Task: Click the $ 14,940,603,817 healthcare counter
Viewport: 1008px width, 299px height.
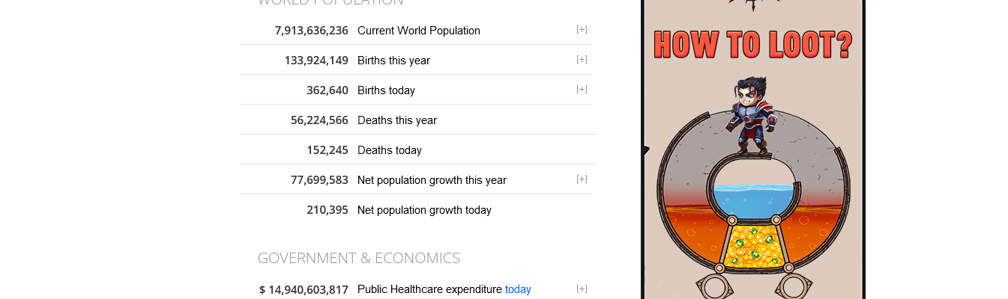Action: pyautogui.click(x=304, y=289)
